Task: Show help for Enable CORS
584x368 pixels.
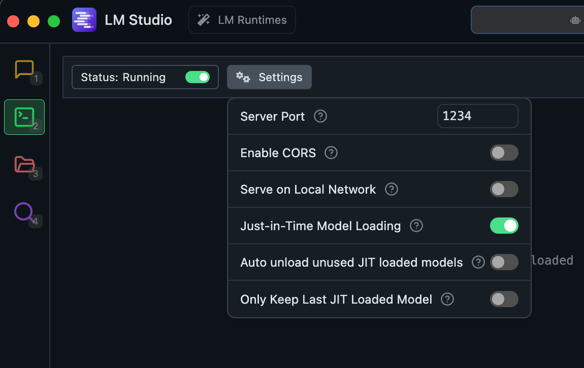Action: [x=331, y=153]
